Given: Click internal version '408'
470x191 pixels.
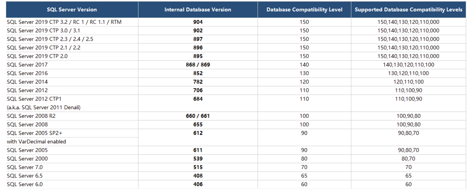Looking at the screenshot, I should click(198, 176).
